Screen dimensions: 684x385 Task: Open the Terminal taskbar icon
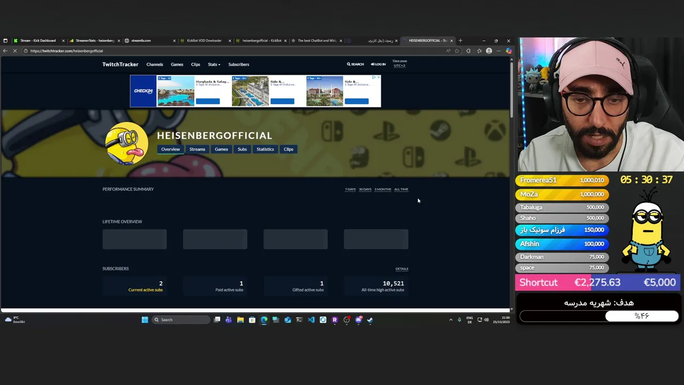point(299,320)
